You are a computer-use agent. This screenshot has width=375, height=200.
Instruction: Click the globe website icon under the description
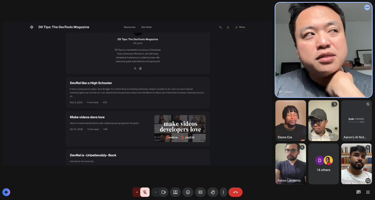click(140, 68)
